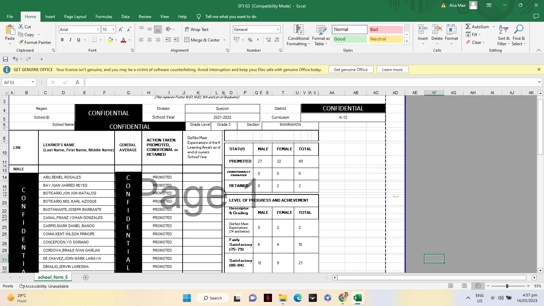Click the Copy icon
Viewport: 544px width, 306px height.
click(21, 35)
